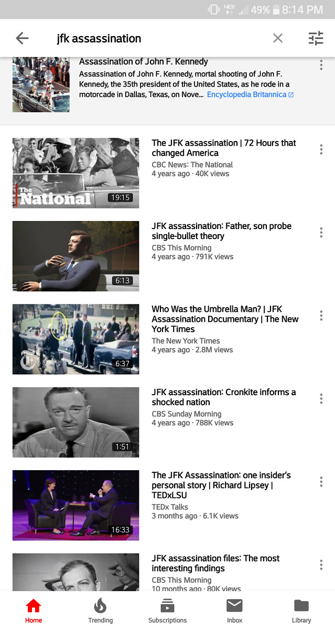Image resolution: width=335 pixels, height=629 pixels.
Task: Go to the Library tab
Action: (x=301, y=611)
